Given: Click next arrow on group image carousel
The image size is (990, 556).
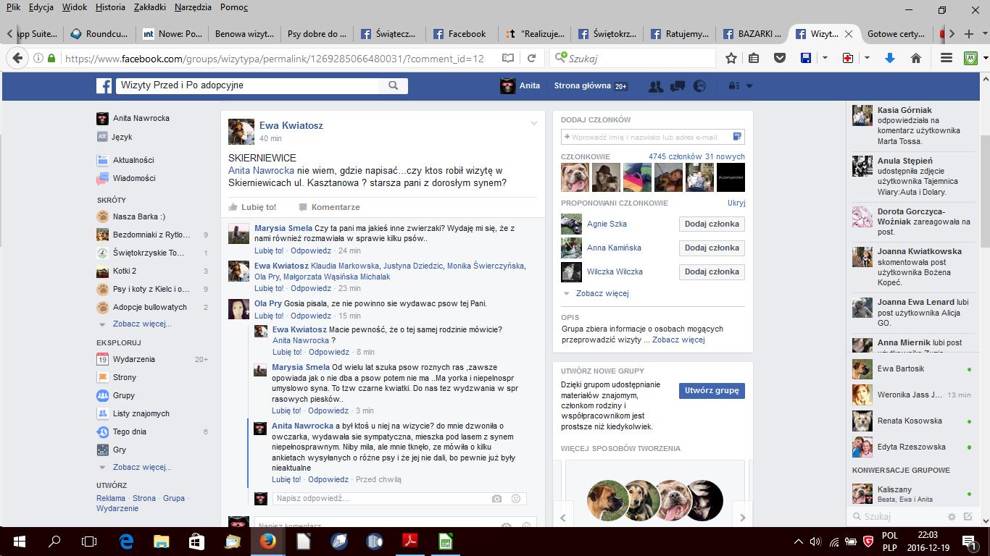Looking at the screenshot, I should click(742, 517).
